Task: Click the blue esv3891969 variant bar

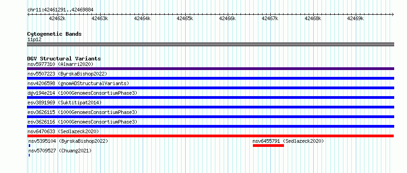Action: coord(210,107)
